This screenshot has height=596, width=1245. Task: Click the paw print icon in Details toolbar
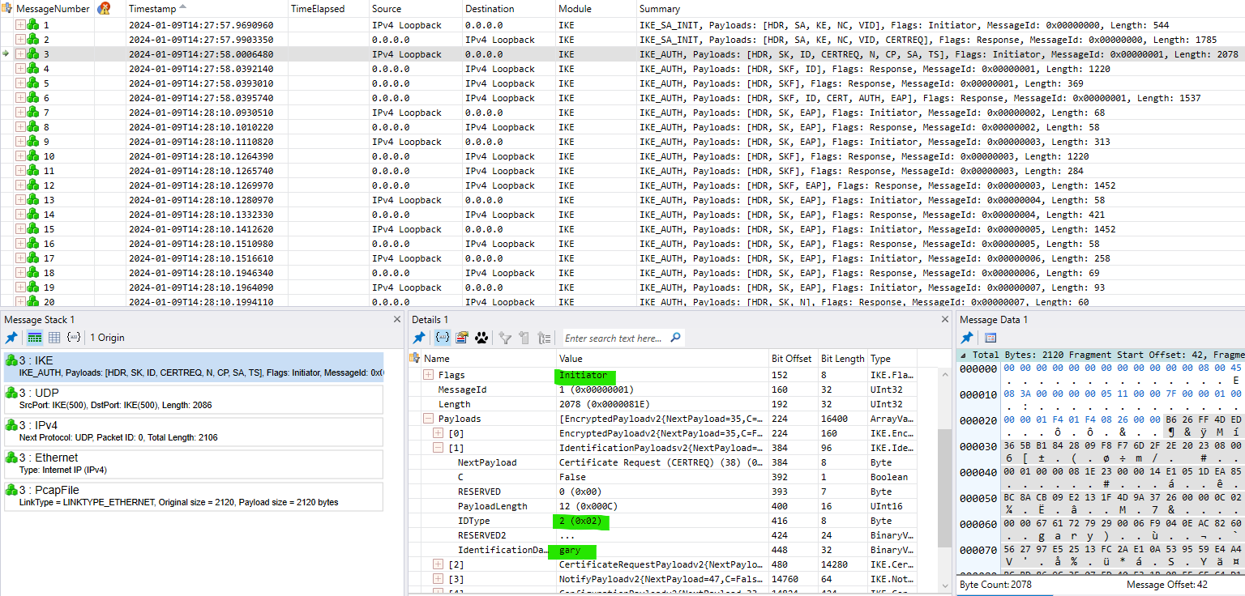point(481,338)
